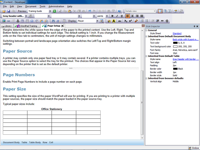The width and height of the screenshot is (200, 150).
Task: Open the Standard style sheet link
Action: (x=177, y=33)
